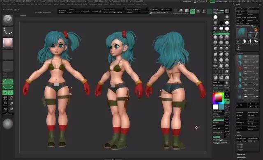The height and width of the screenshot is (160, 263).
Task: Click the Import button in Tool palette
Action: (x=241, y=14)
